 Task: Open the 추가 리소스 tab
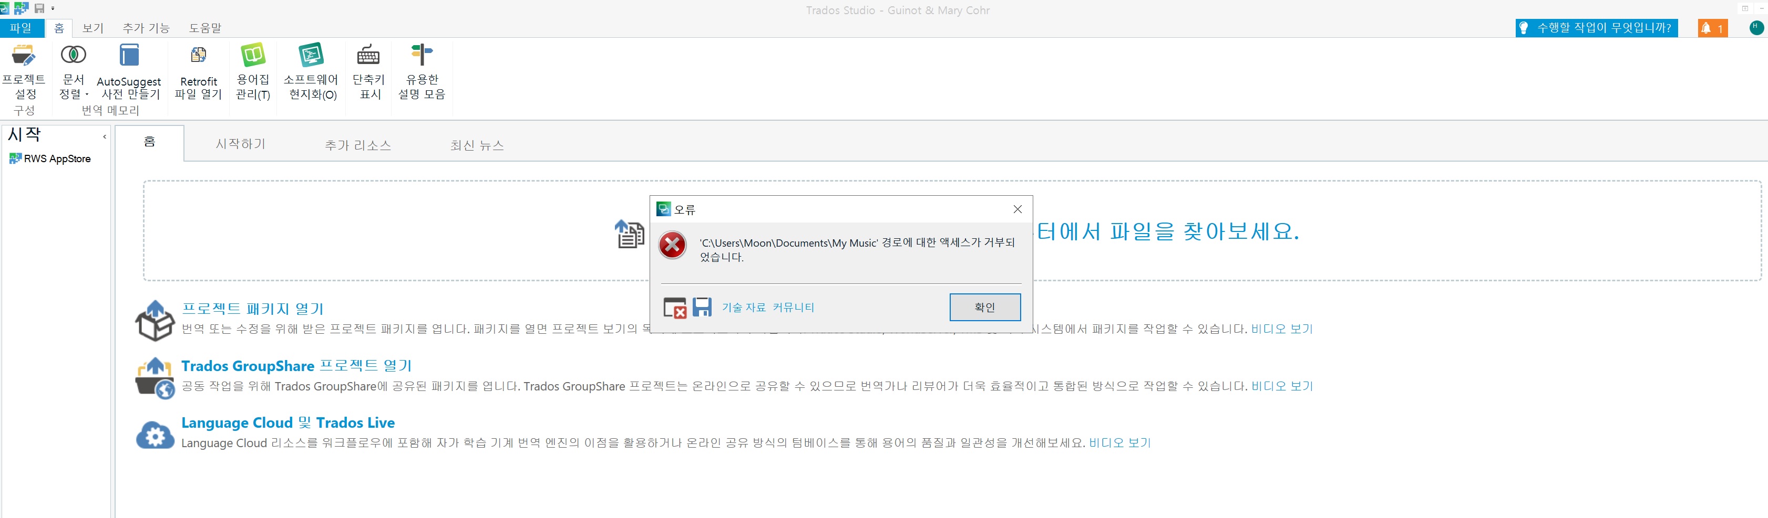(x=358, y=144)
